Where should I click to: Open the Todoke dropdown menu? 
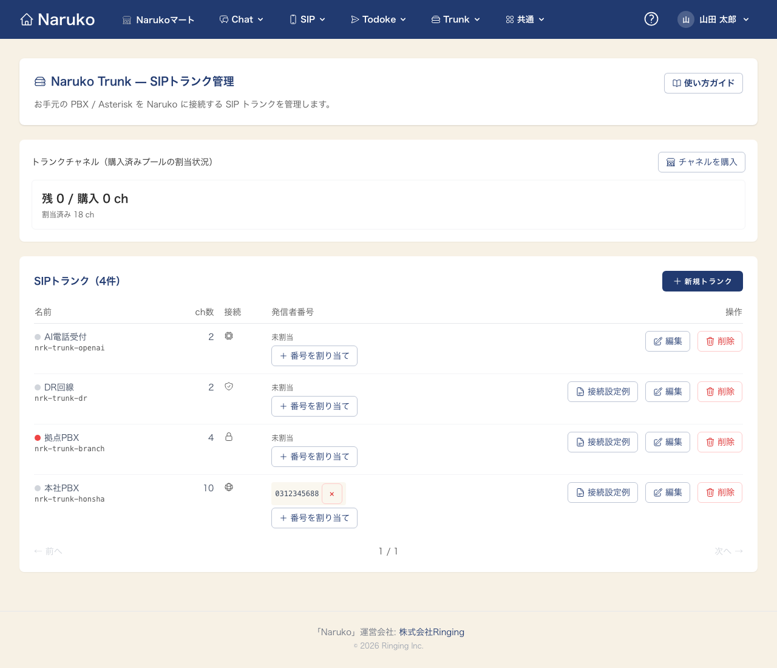pos(379,19)
